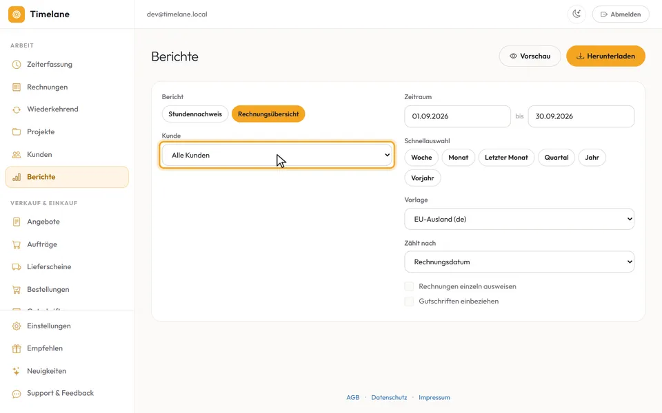
Task: Click the Vorschau preview button
Action: click(x=530, y=56)
